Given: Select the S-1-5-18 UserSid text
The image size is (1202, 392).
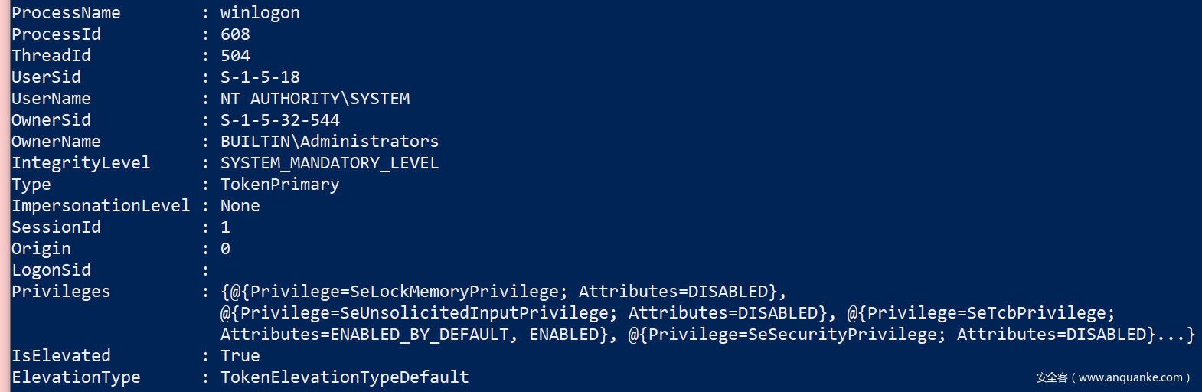Looking at the screenshot, I should [x=260, y=77].
